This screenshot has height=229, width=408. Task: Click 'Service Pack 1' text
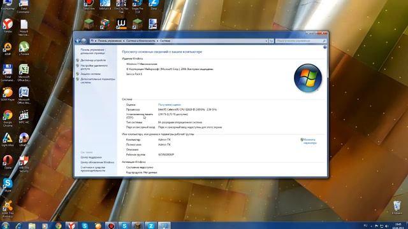coord(134,74)
